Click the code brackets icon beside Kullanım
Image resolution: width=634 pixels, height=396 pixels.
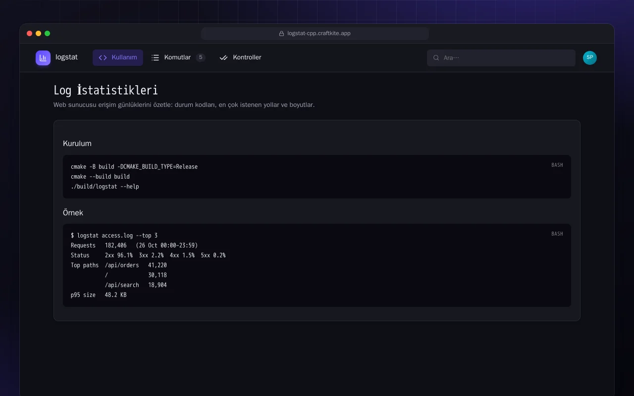tap(103, 57)
